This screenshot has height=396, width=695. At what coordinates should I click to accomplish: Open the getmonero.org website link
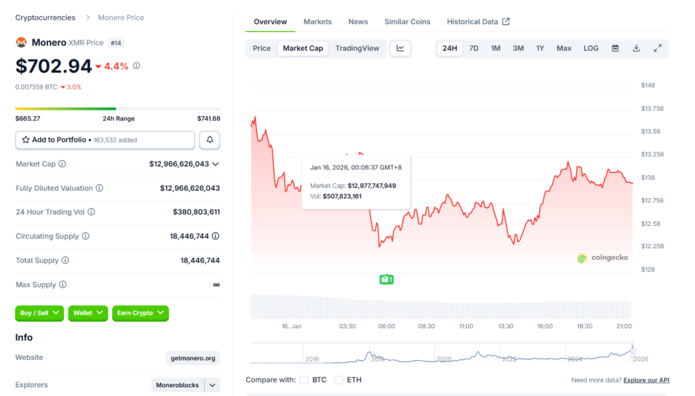tap(193, 358)
